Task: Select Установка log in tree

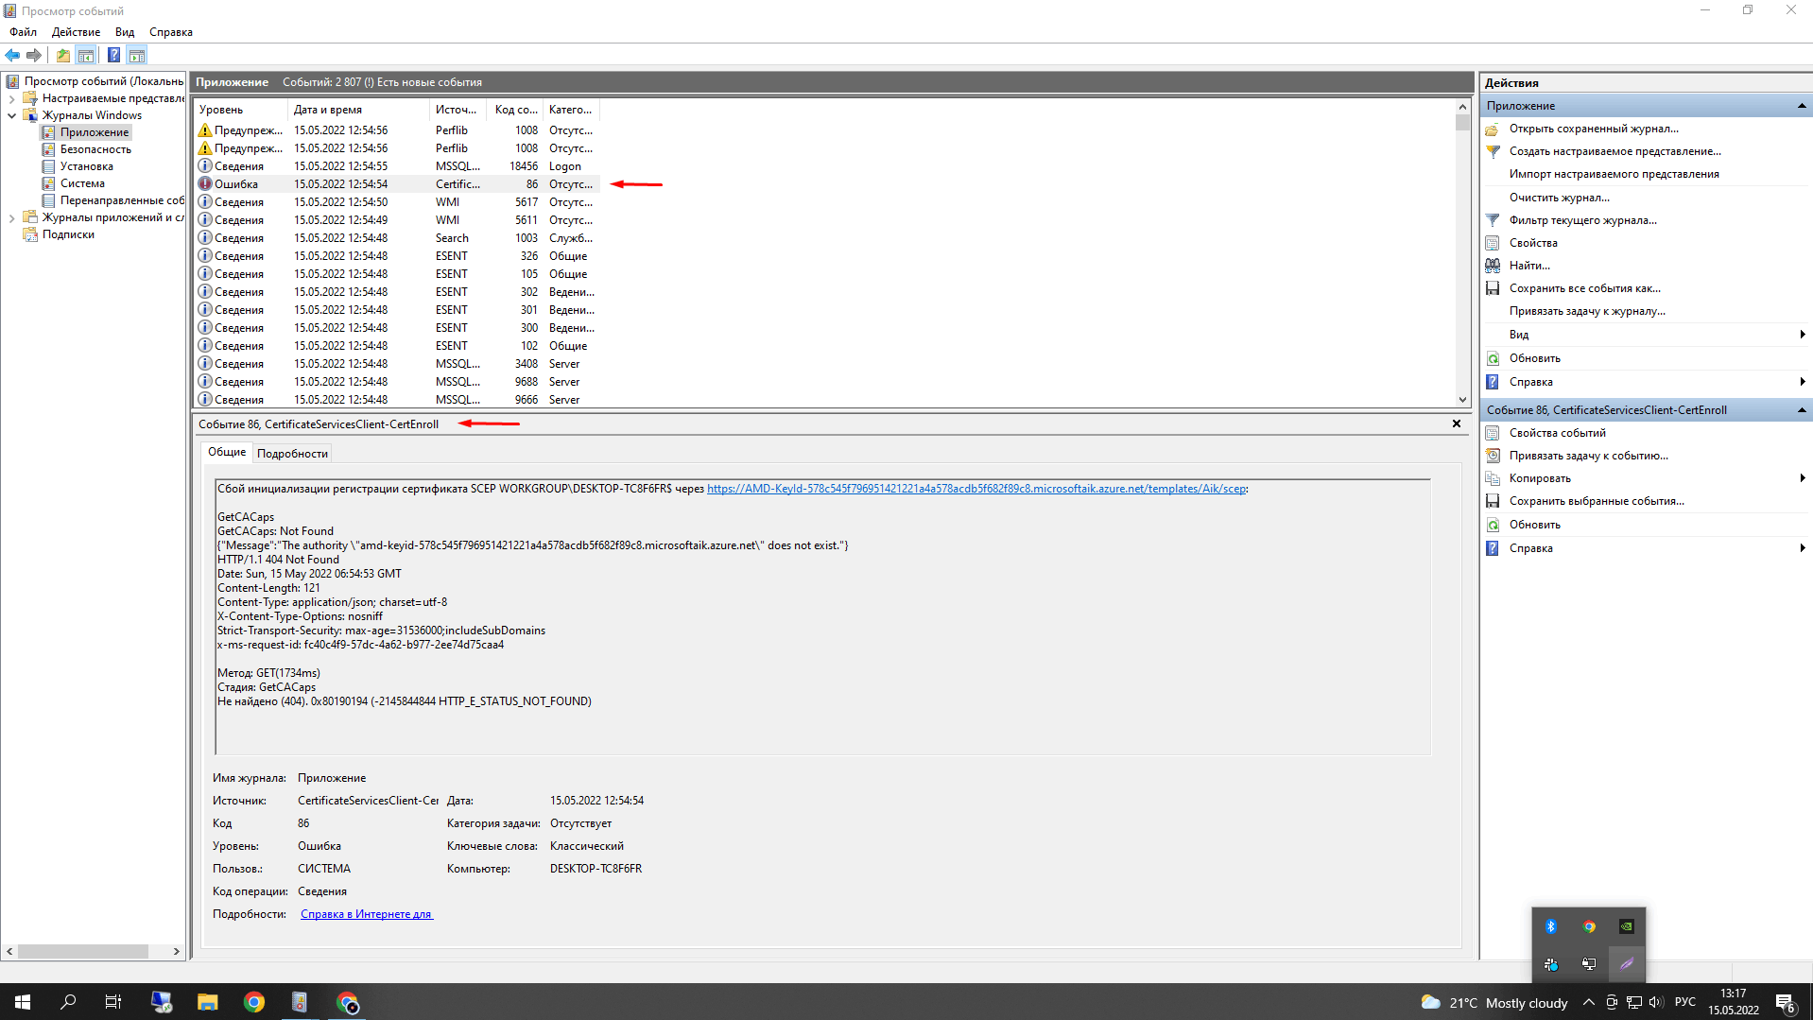Action: [x=86, y=166]
